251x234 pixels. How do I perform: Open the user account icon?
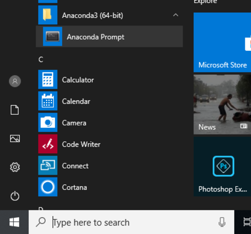[x=15, y=81]
